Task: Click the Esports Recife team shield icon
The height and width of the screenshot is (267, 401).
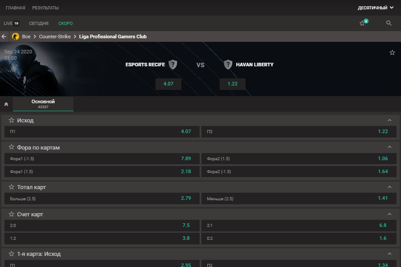Action: (173, 65)
